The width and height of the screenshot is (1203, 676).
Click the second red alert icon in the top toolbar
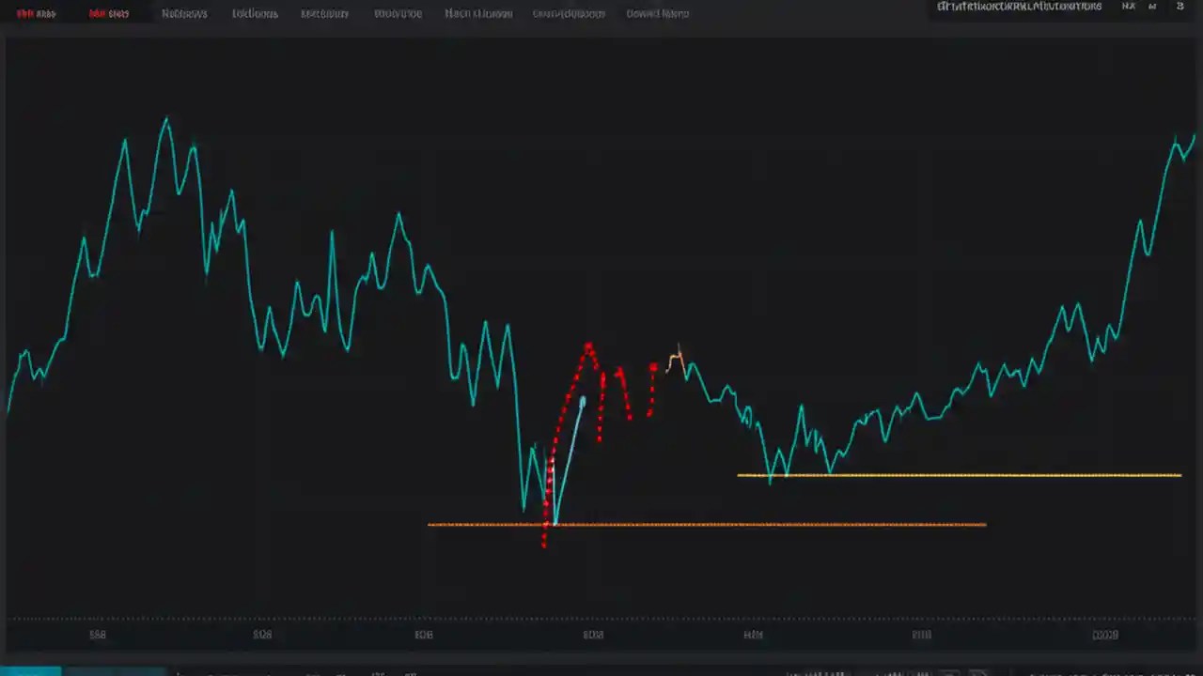coord(109,13)
